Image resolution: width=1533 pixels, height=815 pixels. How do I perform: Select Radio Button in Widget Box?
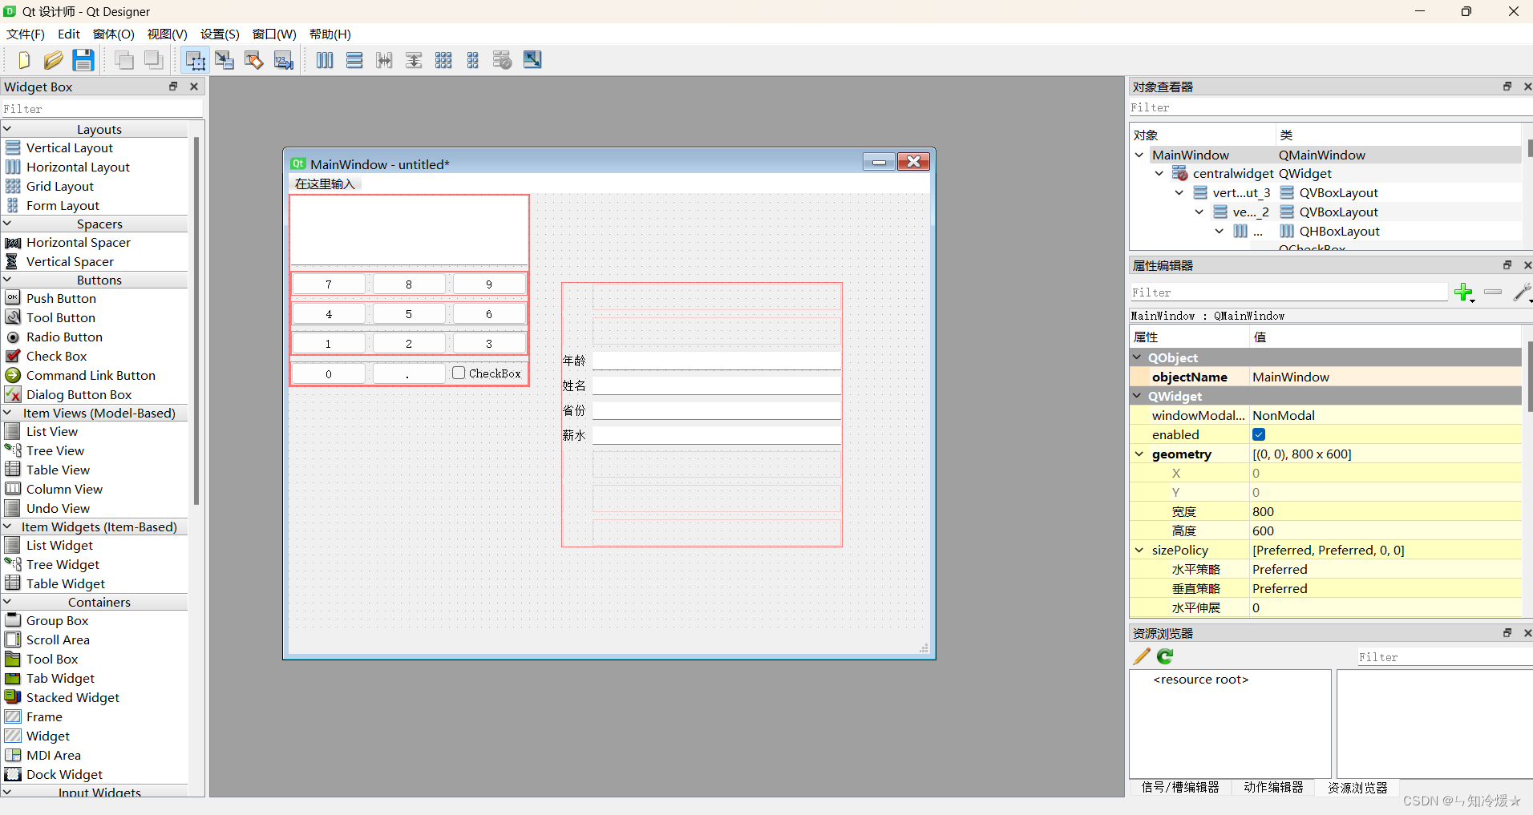tap(64, 337)
